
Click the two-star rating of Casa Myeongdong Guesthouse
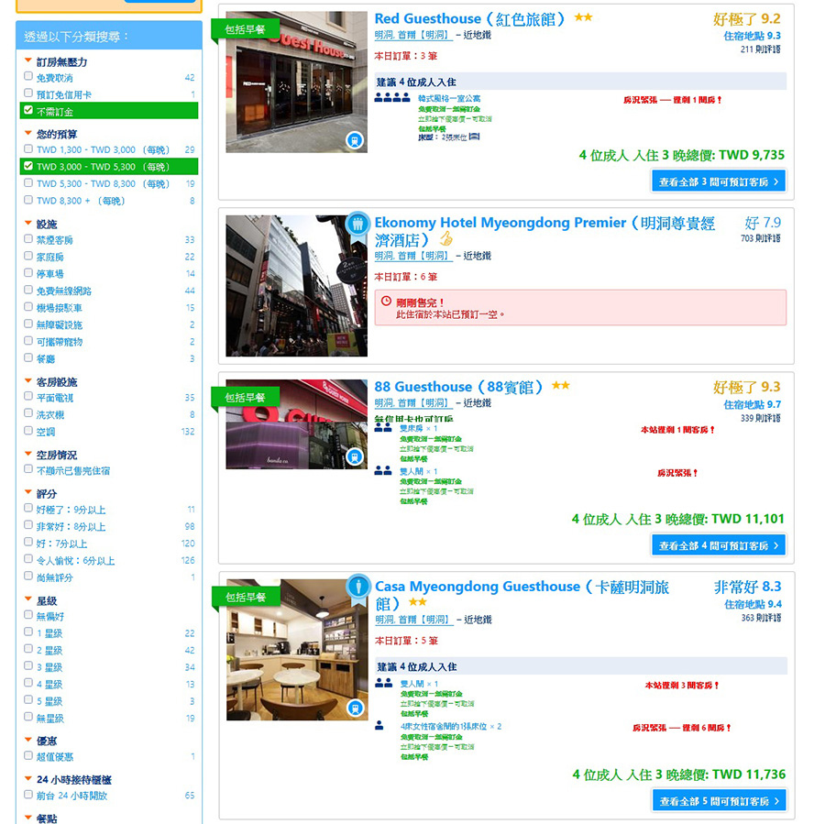tap(417, 601)
